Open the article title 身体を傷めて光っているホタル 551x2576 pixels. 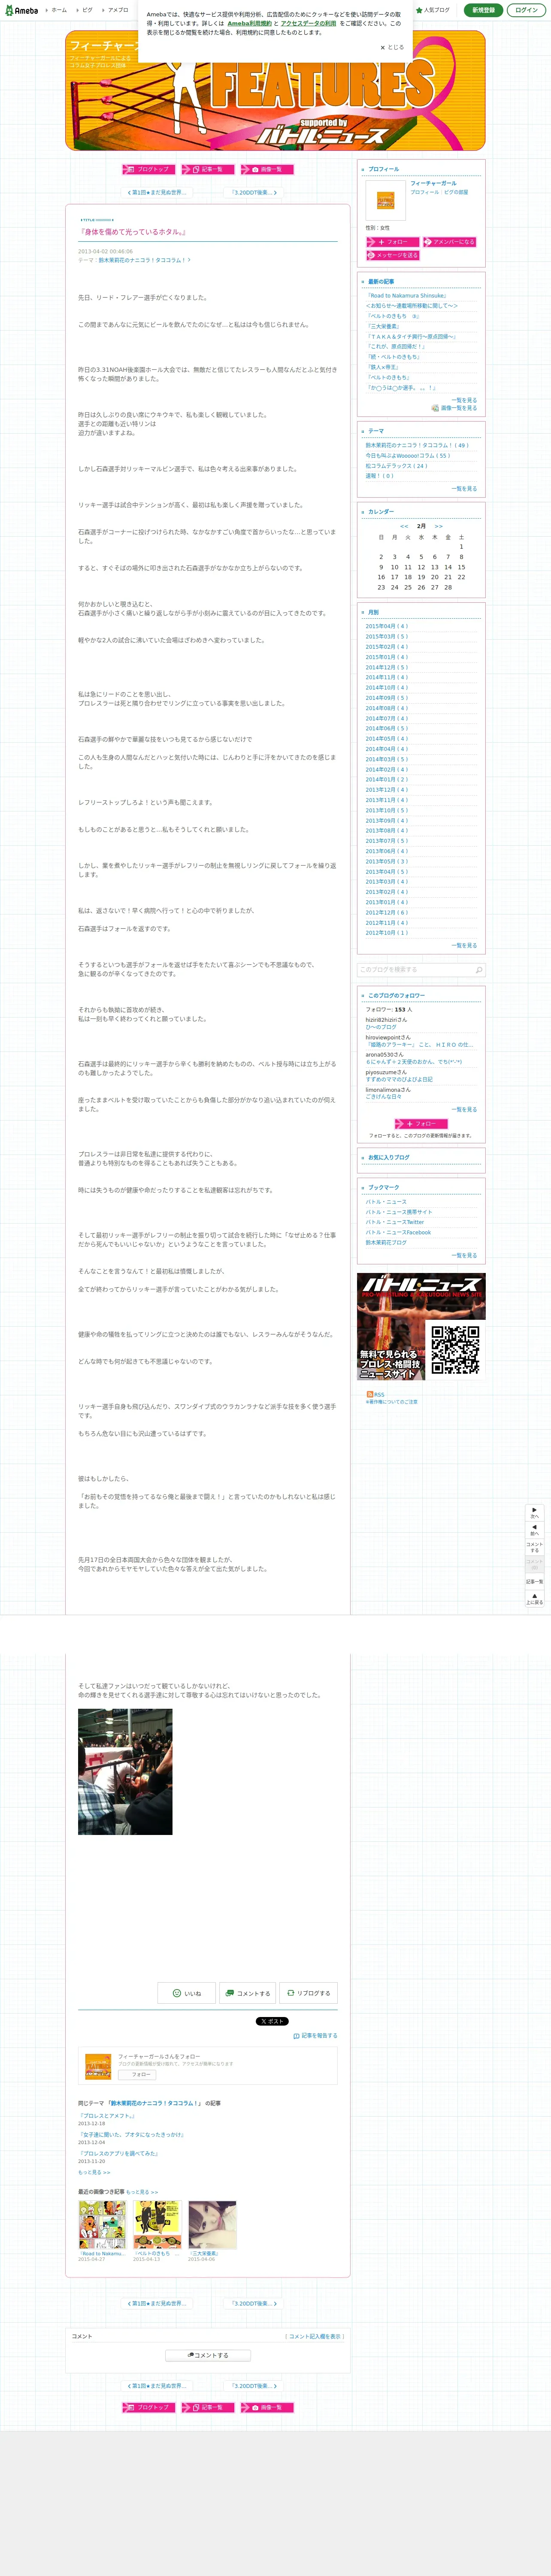(x=133, y=231)
